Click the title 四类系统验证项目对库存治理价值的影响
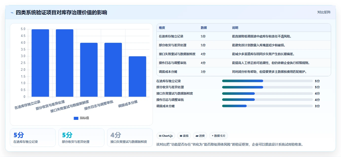 click(x=61, y=12)
